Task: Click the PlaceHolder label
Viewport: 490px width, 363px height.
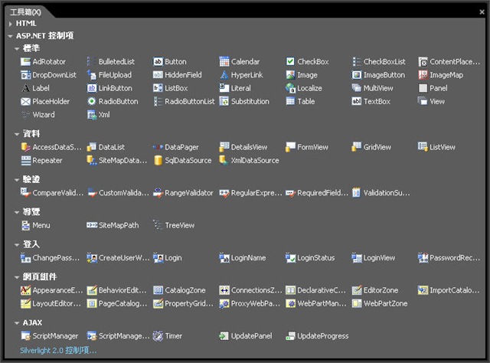Action: (51, 101)
